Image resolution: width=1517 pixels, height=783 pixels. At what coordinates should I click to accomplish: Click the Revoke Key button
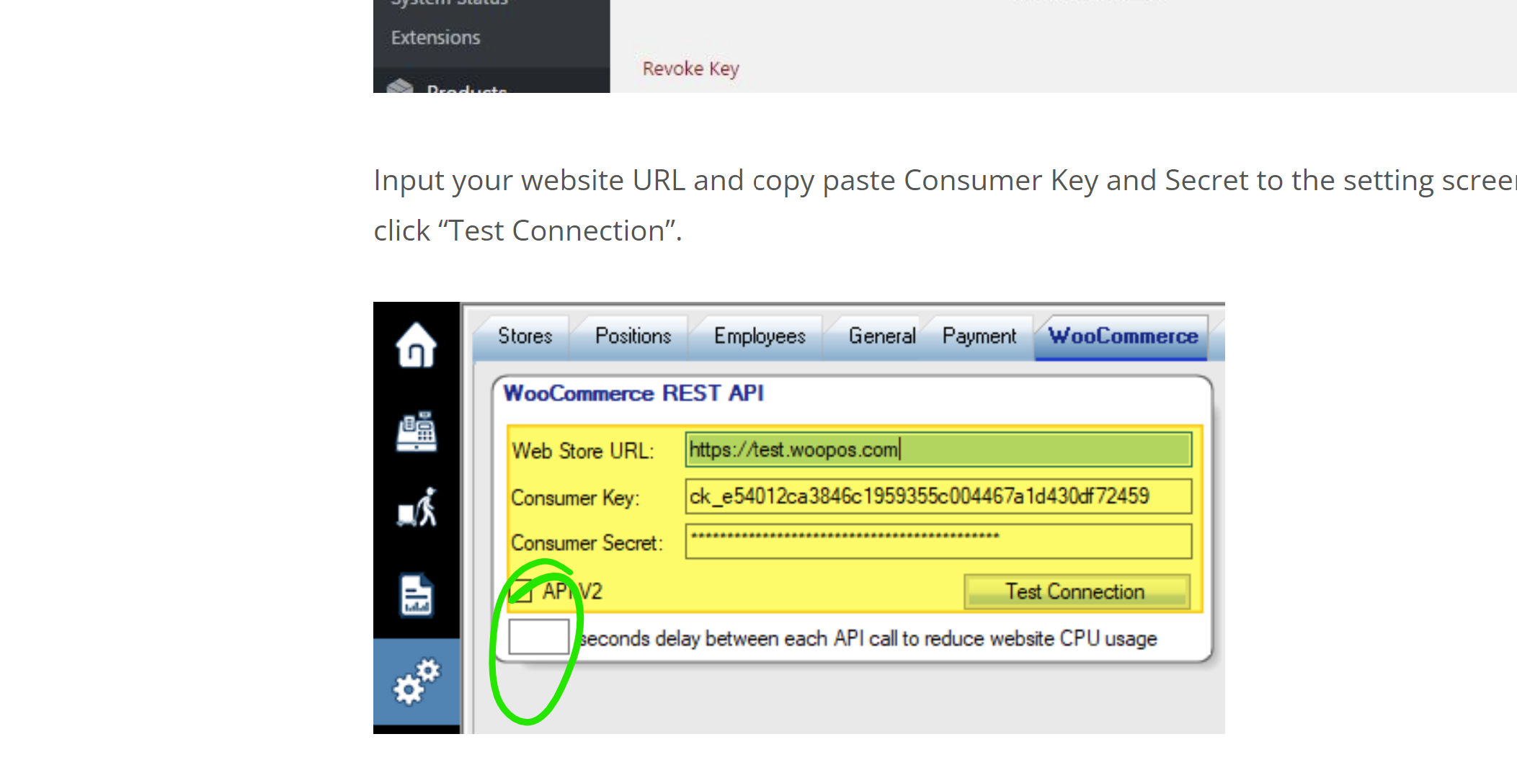pyautogui.click(x=690, y=68)
